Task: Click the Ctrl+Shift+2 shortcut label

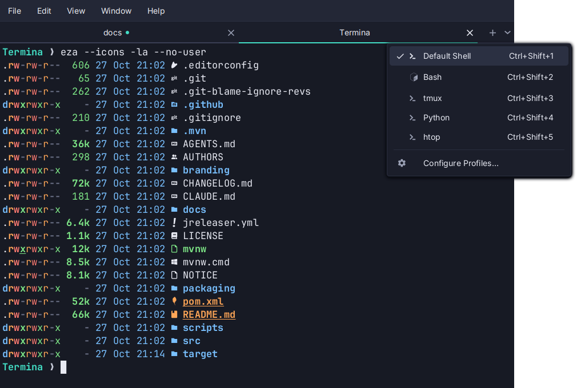Action: (530, 77)
